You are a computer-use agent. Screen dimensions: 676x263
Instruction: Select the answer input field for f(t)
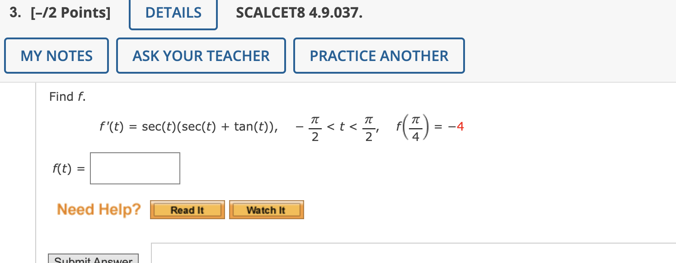[135, 168]
